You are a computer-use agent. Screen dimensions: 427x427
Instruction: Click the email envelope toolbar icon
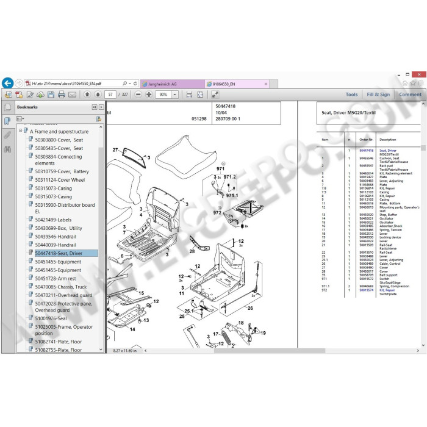72,95
